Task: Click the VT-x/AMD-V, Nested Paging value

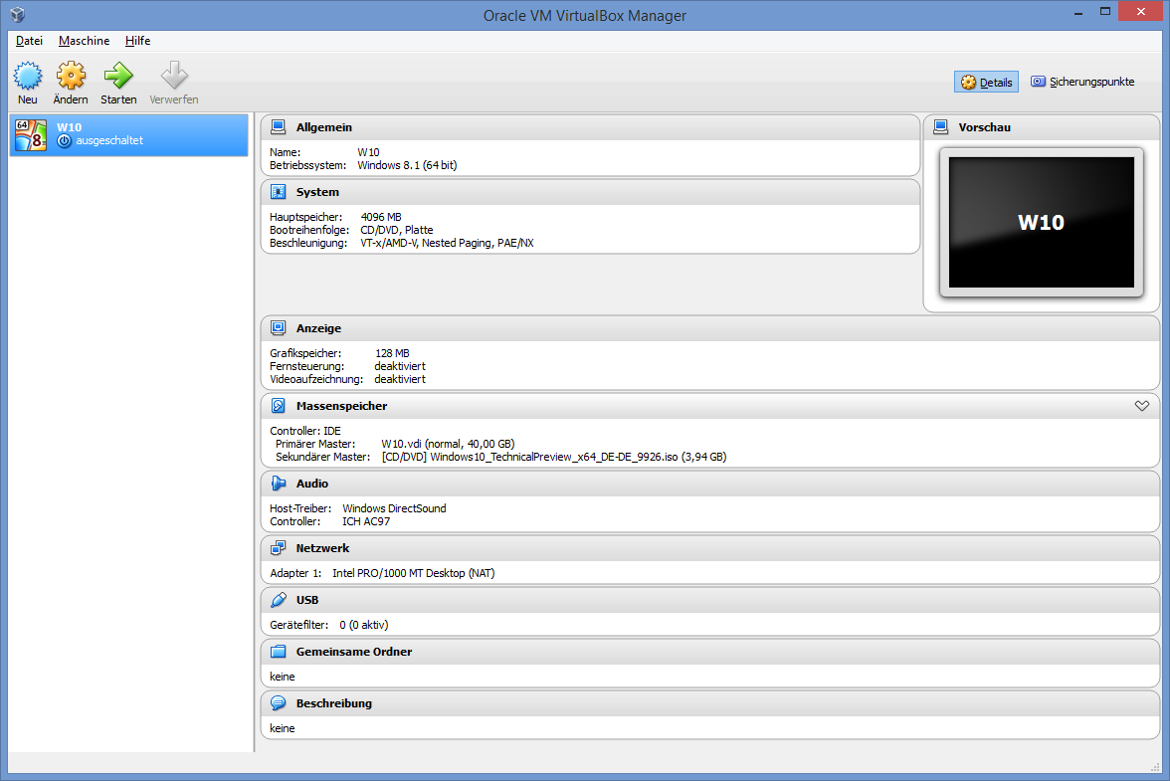Action: coord(447,243)
